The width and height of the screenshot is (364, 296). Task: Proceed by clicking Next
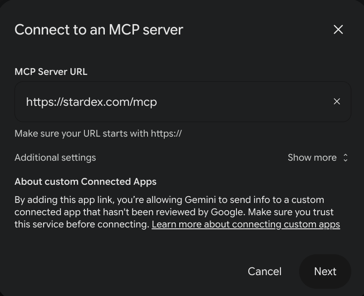click(x=325, y=271)
